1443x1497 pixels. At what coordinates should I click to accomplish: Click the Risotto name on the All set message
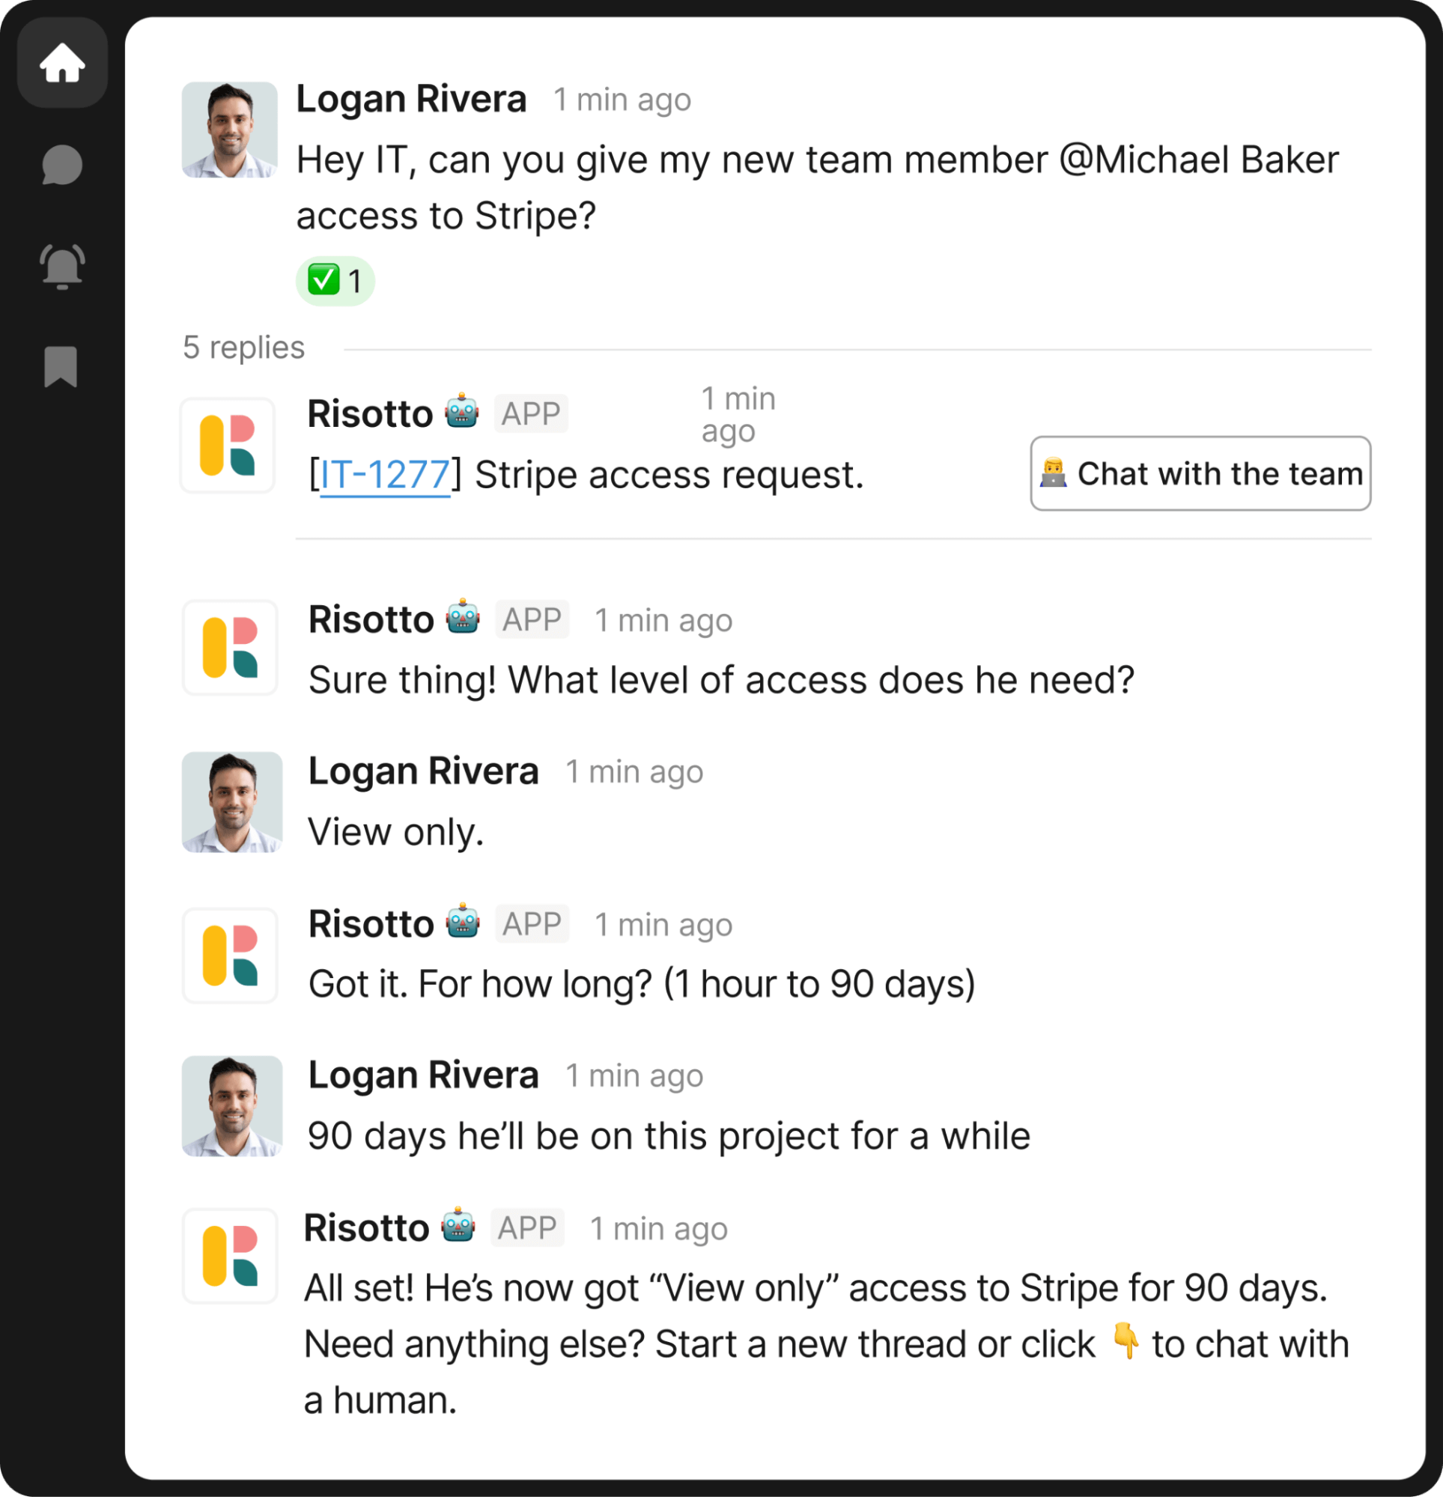point(367,1228)
